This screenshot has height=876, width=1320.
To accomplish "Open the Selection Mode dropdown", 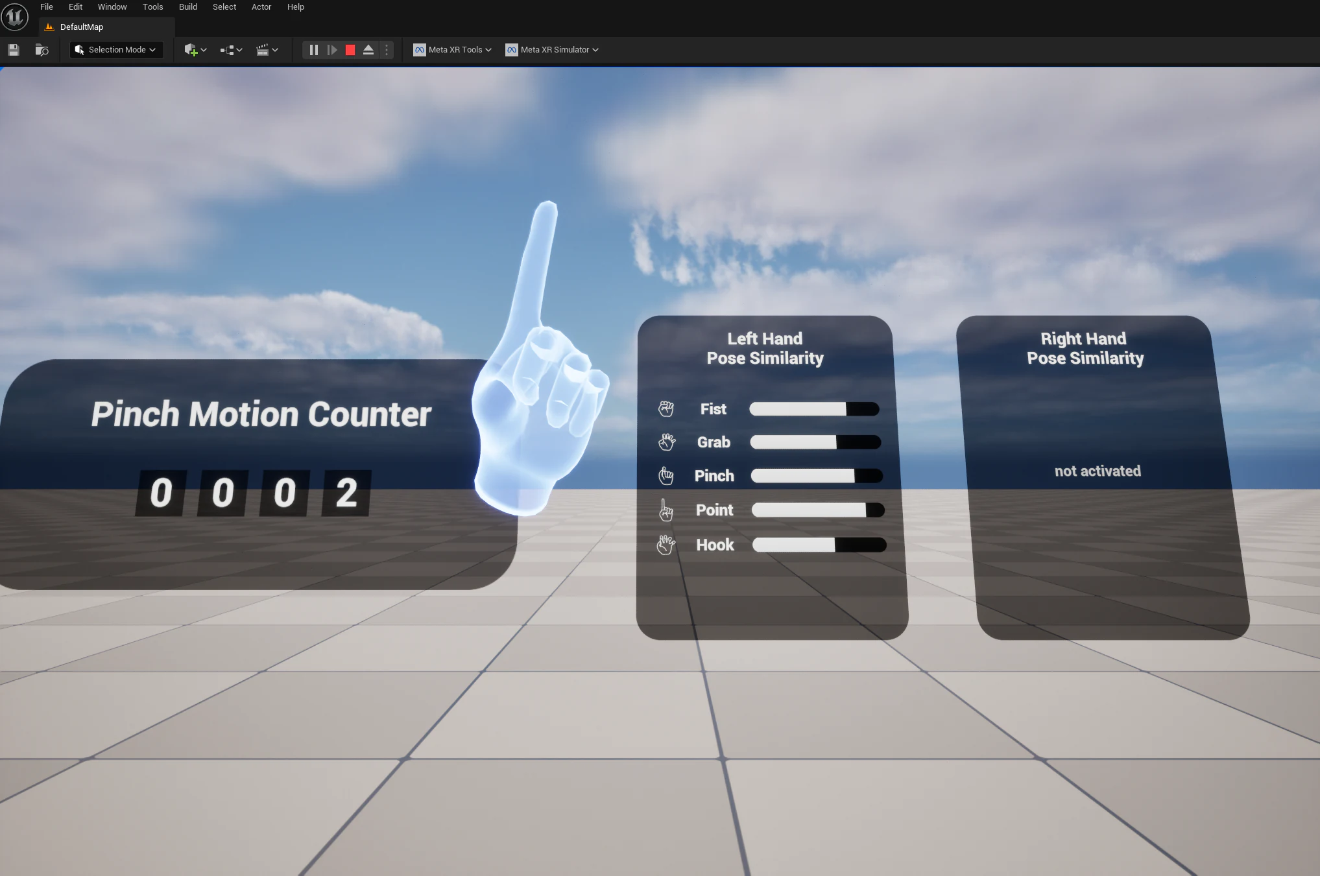I will [116, 50].
